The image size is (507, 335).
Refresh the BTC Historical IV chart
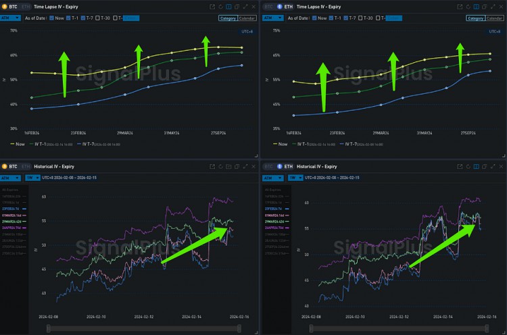point(220,166)
